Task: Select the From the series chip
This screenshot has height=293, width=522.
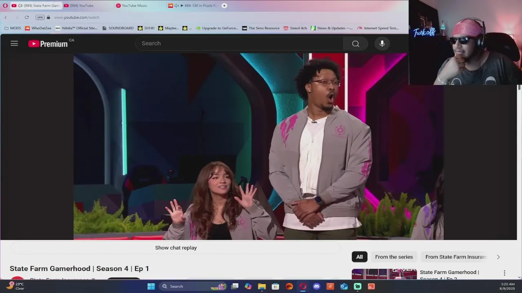Action: click(394, 257)
